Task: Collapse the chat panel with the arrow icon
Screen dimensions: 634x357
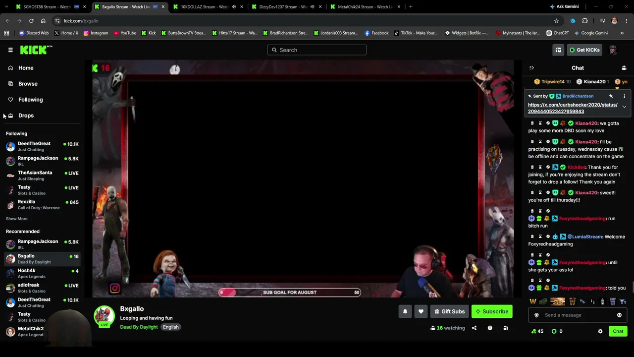Action: [x=531, y=68]
